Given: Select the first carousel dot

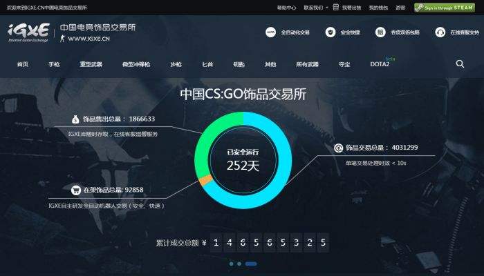Looking at the screenshot, I should 231,264.
